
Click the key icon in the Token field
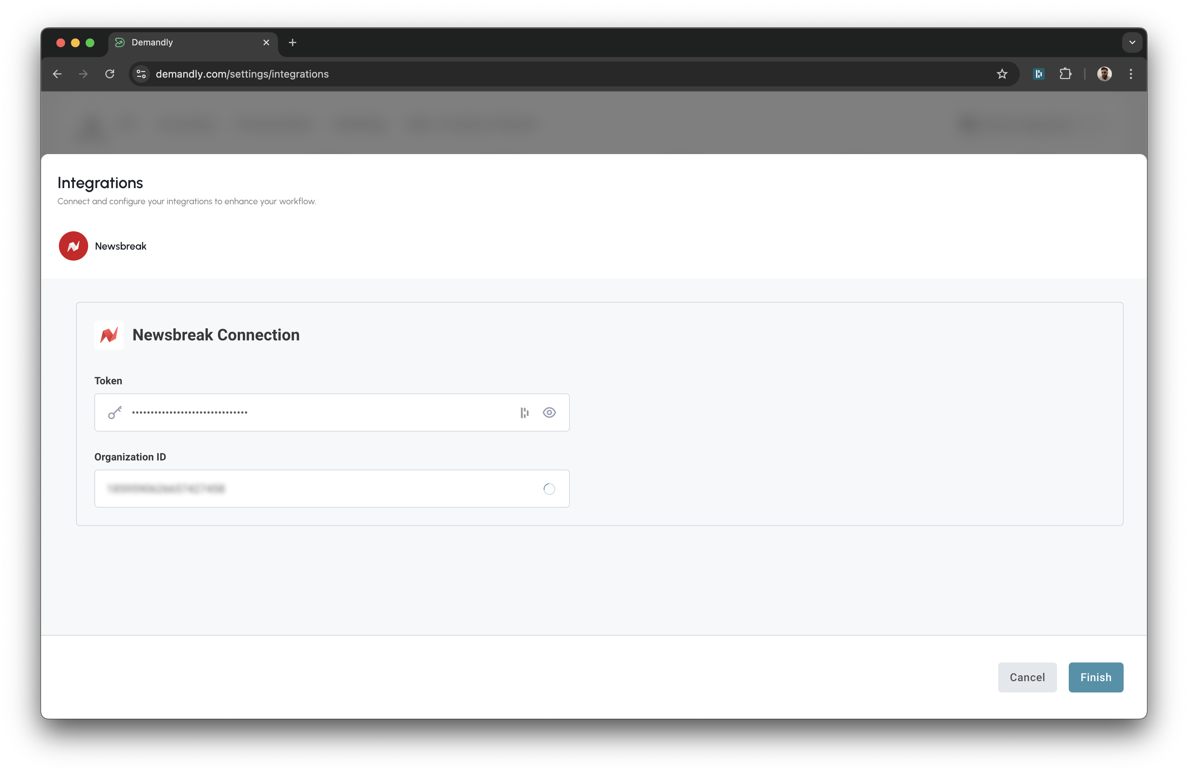tap(115, 412)
